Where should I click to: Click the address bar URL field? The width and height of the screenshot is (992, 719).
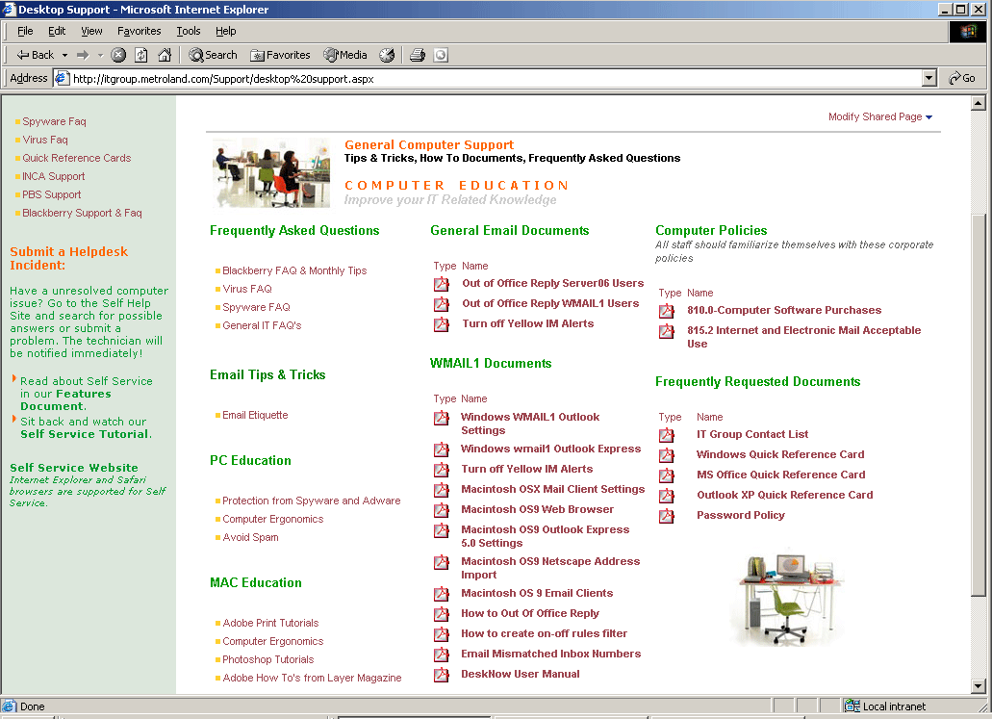coord(489,79)
